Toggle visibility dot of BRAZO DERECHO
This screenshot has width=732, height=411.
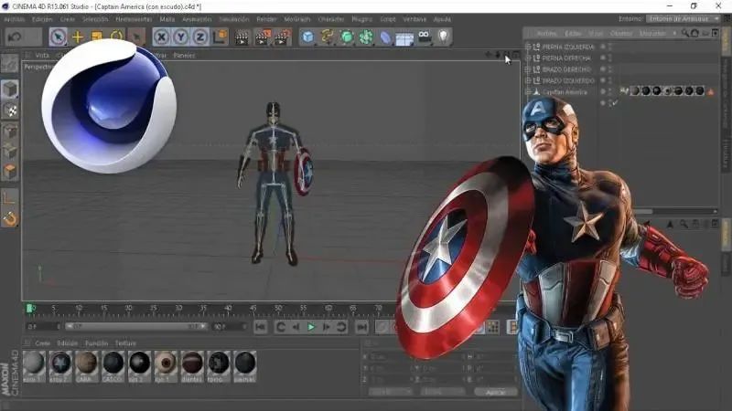point(603,69)
